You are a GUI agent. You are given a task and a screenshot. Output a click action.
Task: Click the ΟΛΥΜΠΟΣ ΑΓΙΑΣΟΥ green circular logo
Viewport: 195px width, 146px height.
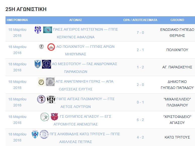[x=45, y=117]
